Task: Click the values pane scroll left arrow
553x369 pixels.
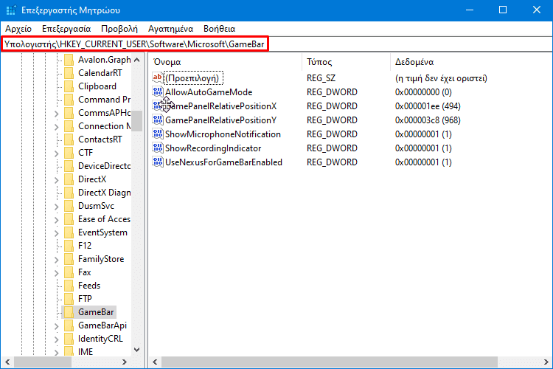Action: [x=155, y=362]
